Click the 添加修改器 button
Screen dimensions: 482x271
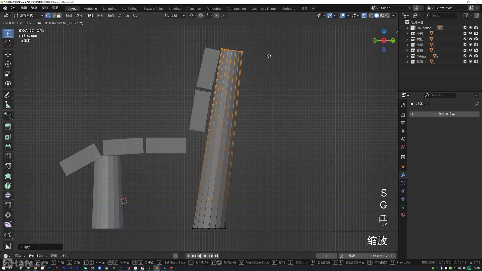pyautogui.click(x=444, y=114)
